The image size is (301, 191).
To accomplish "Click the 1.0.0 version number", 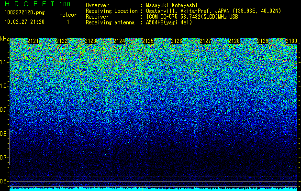I will click(65, 4).
